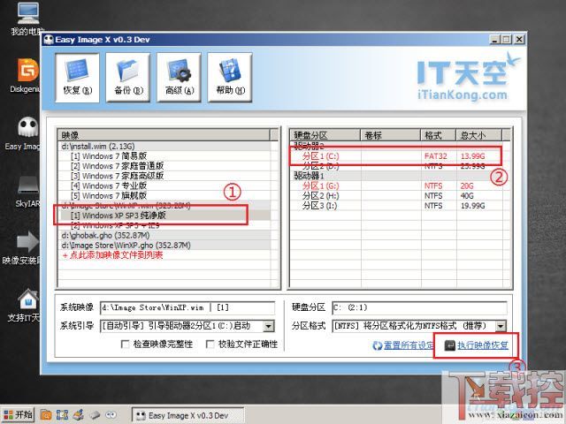This screenshot has width=566, height=424.
Task: Select d:\Image Store\WinXP.gho entry
Action: 126,246
